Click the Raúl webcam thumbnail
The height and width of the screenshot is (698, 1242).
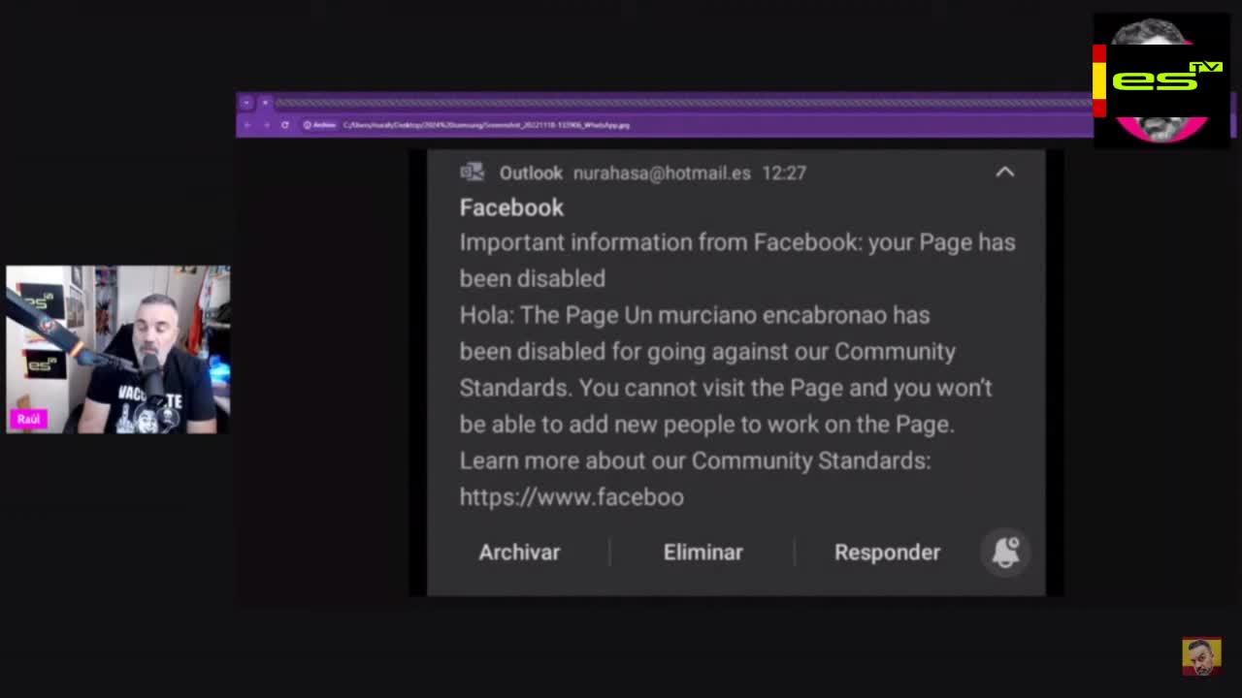117,349
